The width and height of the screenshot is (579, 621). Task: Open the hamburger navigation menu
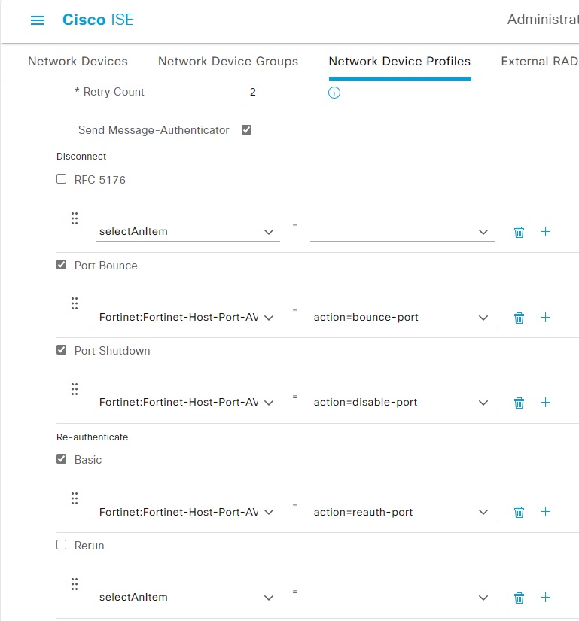tap(38, 20)
